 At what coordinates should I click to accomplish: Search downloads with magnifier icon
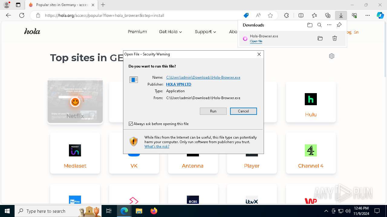click(x=320, y=25)
